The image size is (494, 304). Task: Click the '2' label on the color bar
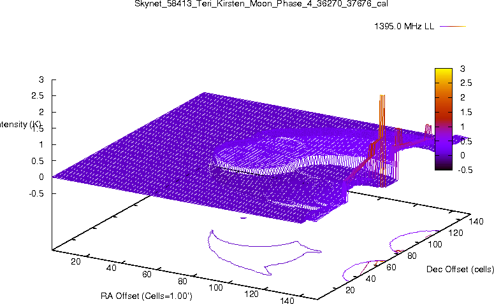(x=463, y=97)
